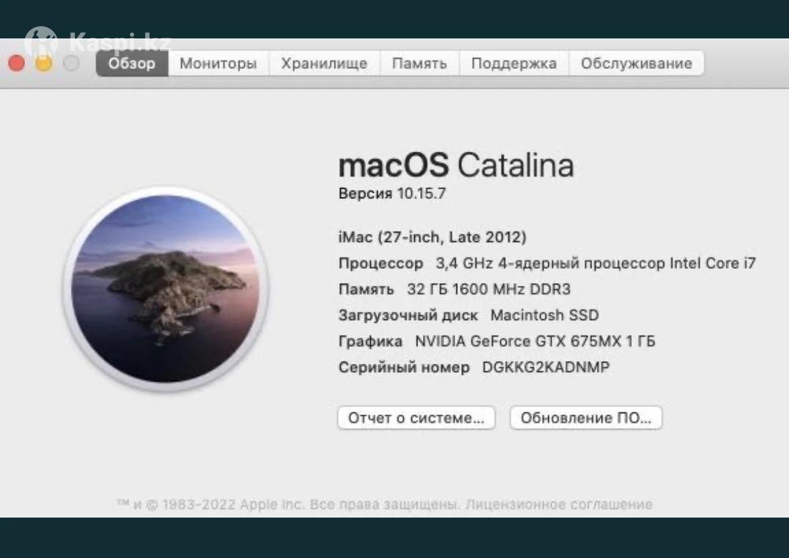Click the processor value 3,4 GHz Intel Core i7
This screenshot has height=558, width=789.
(x=595, y=263)
